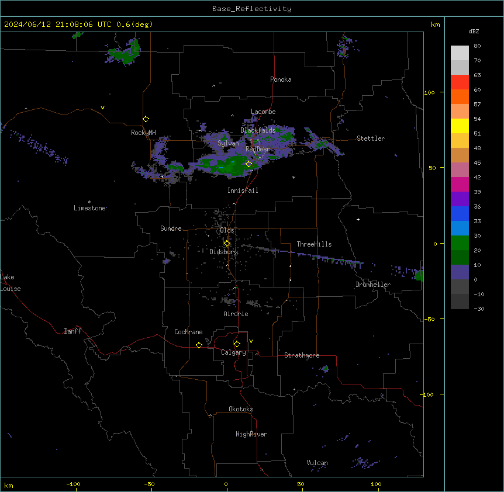This screenshot has height=492, width=504.
Task: Click the Airdrie label
Action: [x=236, y=314]
